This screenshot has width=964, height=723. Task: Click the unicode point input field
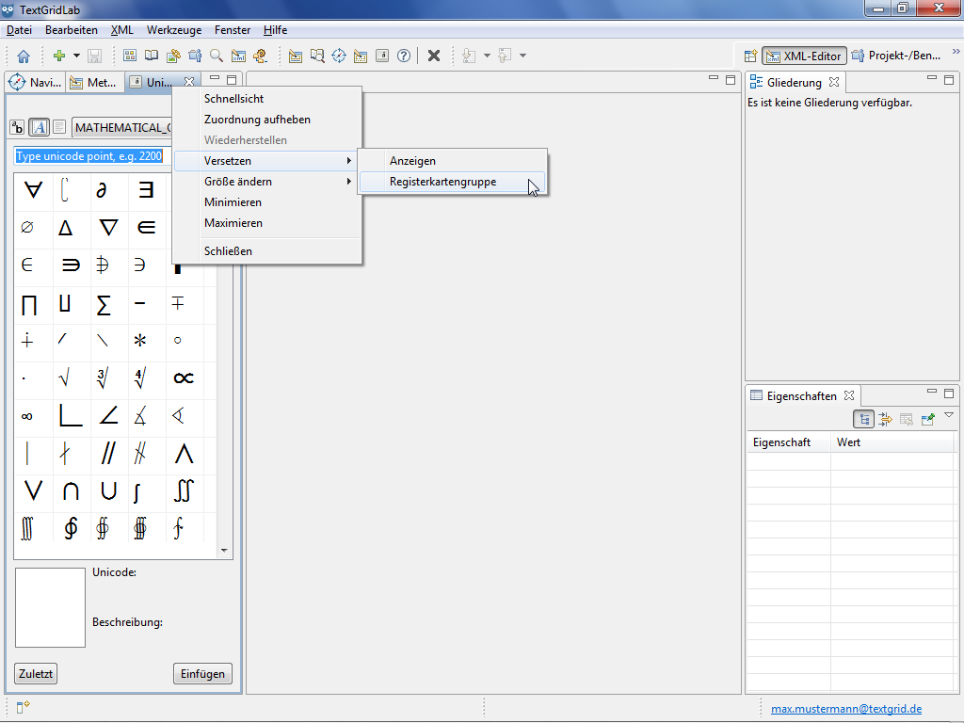coord(89,156)
